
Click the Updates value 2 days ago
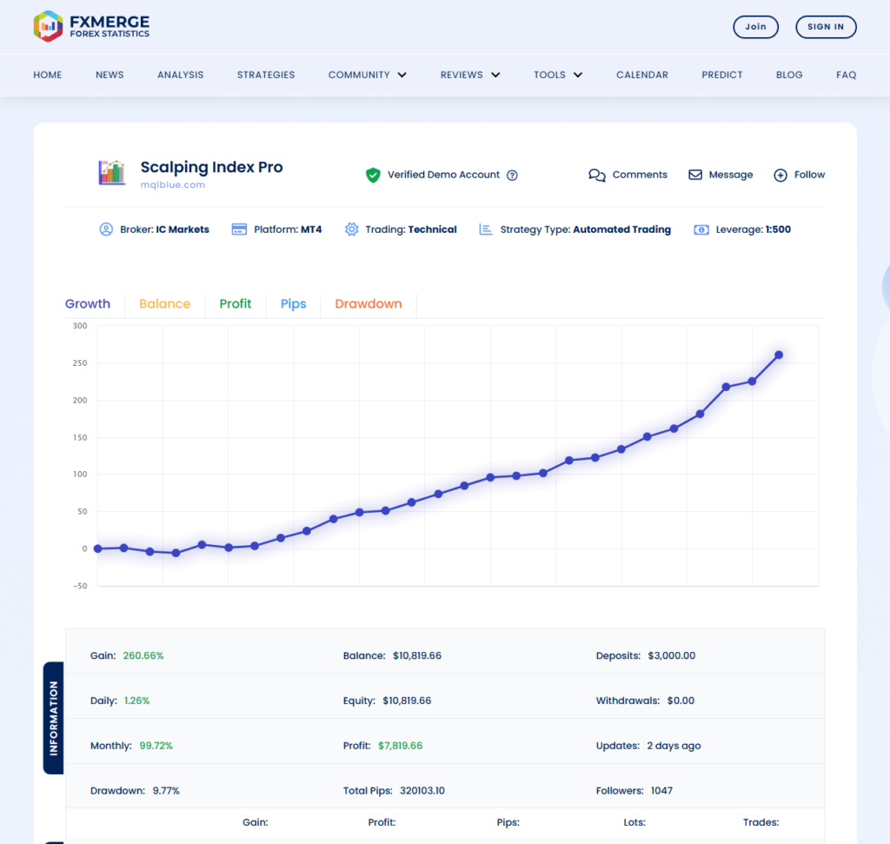(674, 746)
